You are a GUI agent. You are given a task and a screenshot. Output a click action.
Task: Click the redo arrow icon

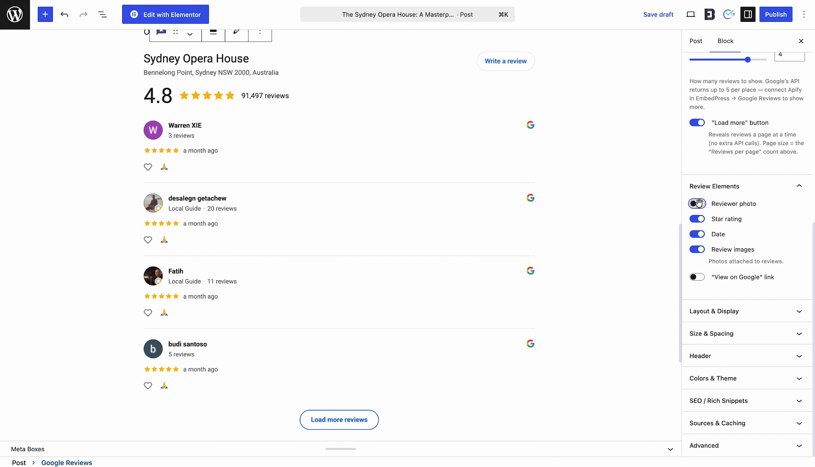click(x=83, y=14)
